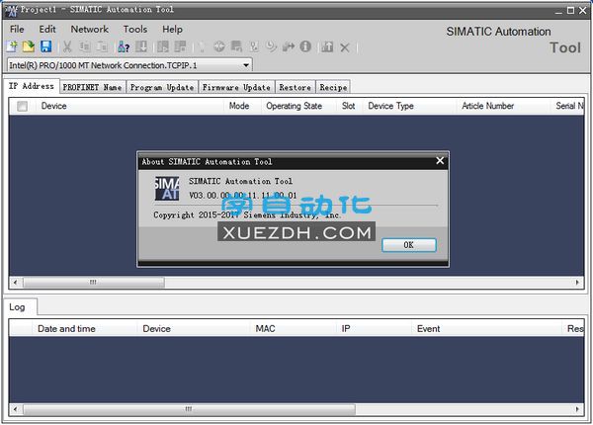The image size is (593, 425).
Task: Click the device table scroll-right arrow
Action: (x=577, y=282)
